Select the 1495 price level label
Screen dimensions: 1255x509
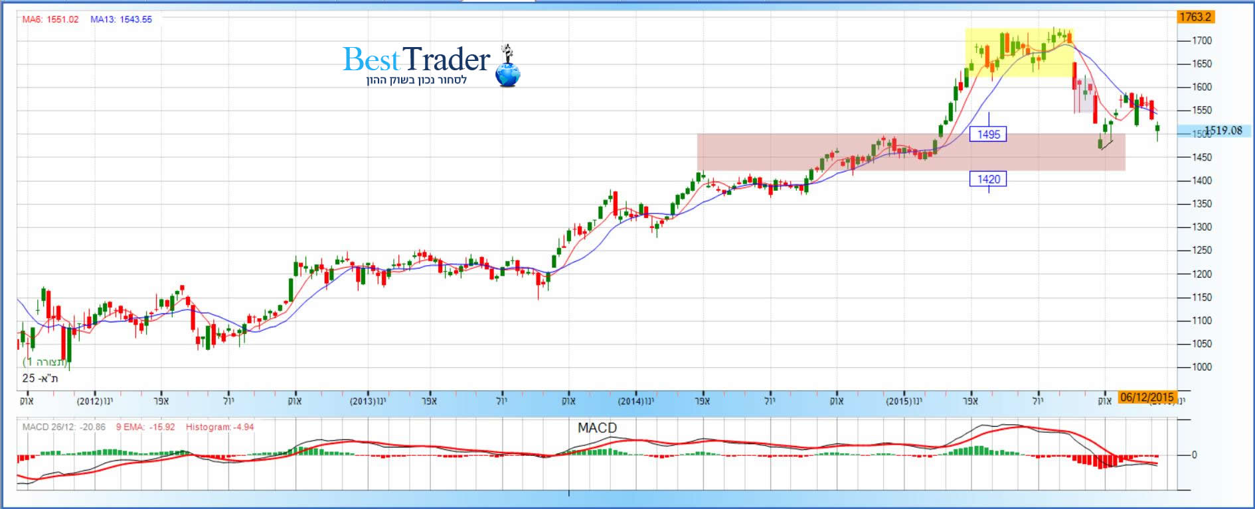(x=988, y=135)
